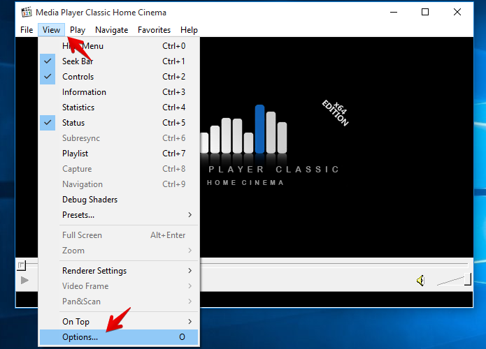Enable the Information panel entry

click(119, 92)
